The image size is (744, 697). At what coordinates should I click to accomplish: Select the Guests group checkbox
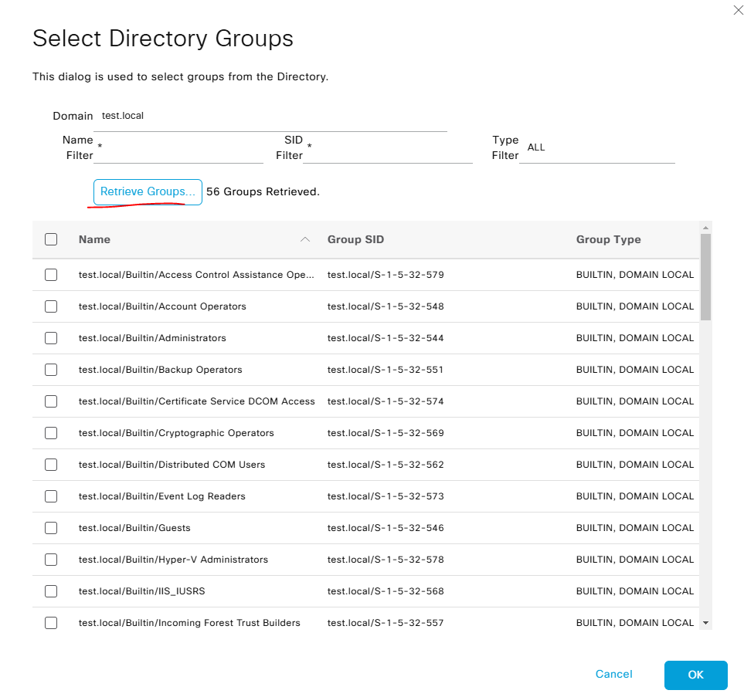[51, 528]
